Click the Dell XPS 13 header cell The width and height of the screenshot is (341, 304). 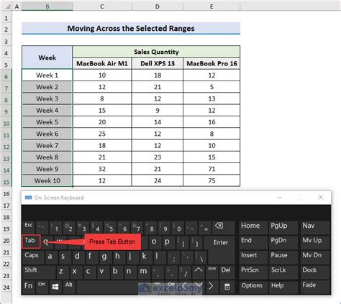pos(158,63)
